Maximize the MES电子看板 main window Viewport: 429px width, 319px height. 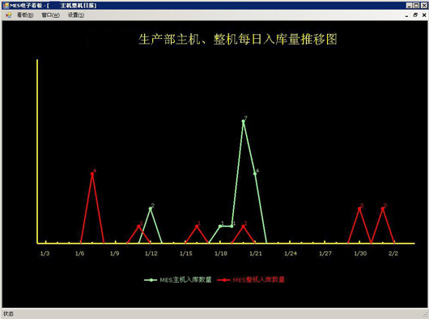tap(416, 5)
